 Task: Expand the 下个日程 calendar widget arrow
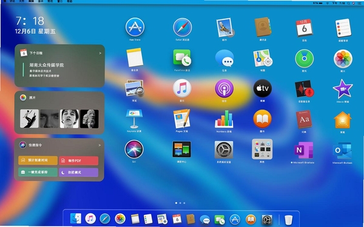(100, 53)
